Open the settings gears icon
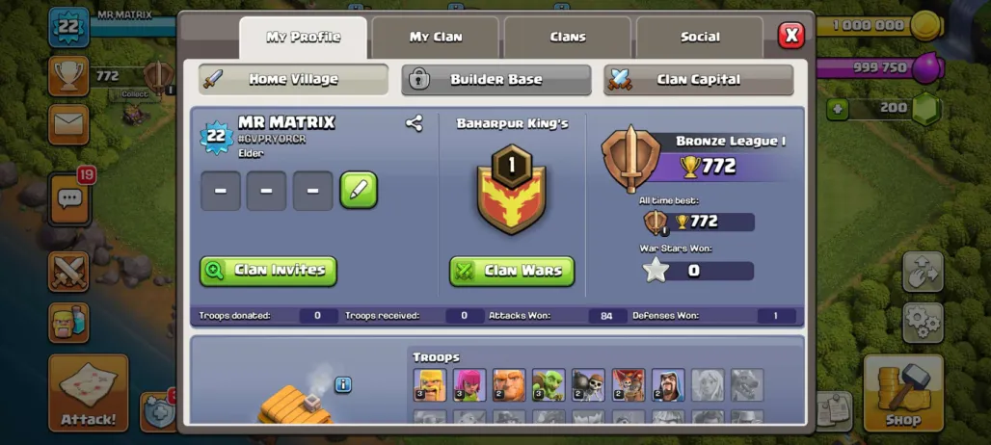The width and height of the screenshot is (991, 445). (x=923, y=323)
